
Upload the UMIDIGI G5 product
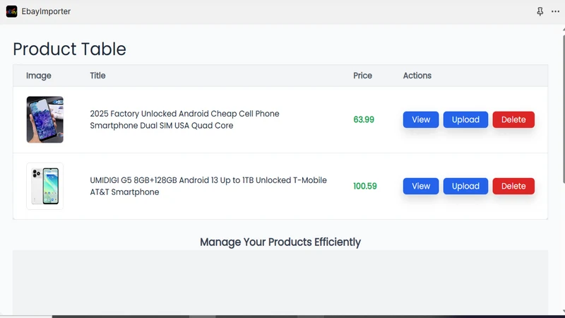(x=465, y=186)
